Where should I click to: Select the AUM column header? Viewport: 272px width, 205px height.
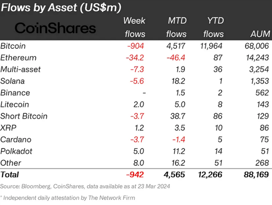tap(260, 34)
